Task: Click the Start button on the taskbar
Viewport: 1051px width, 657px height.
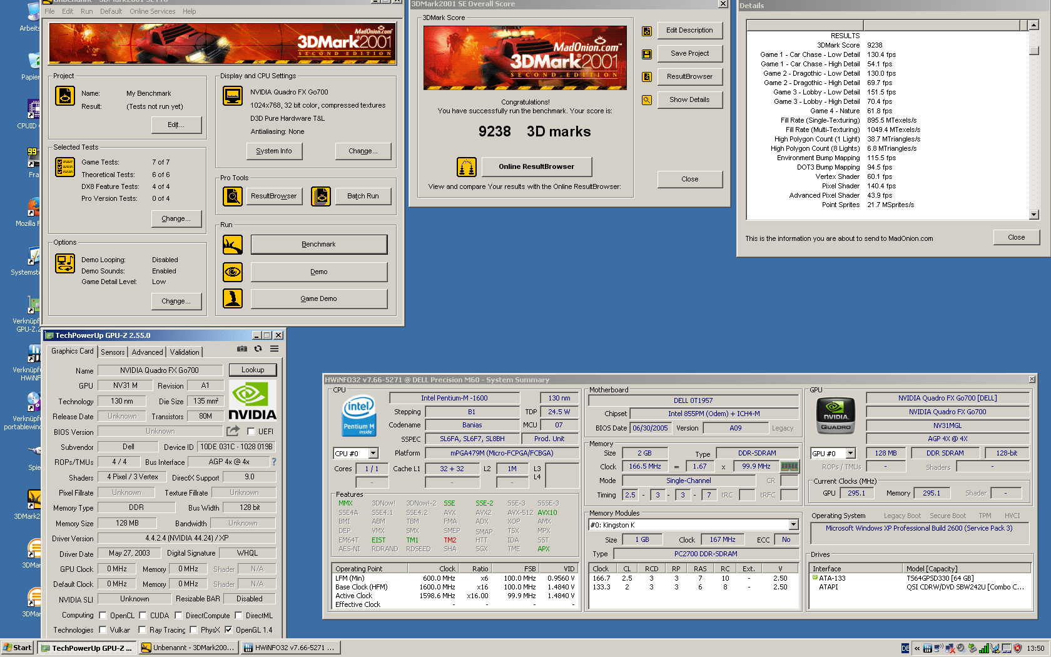Action: point(18,648)
